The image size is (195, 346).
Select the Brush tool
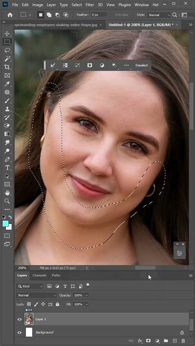(x=7, y=101)
